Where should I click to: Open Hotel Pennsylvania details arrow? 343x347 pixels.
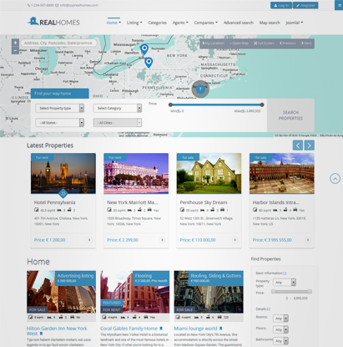click(89, 240)
